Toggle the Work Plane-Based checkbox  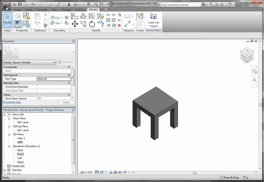point(39,99)
